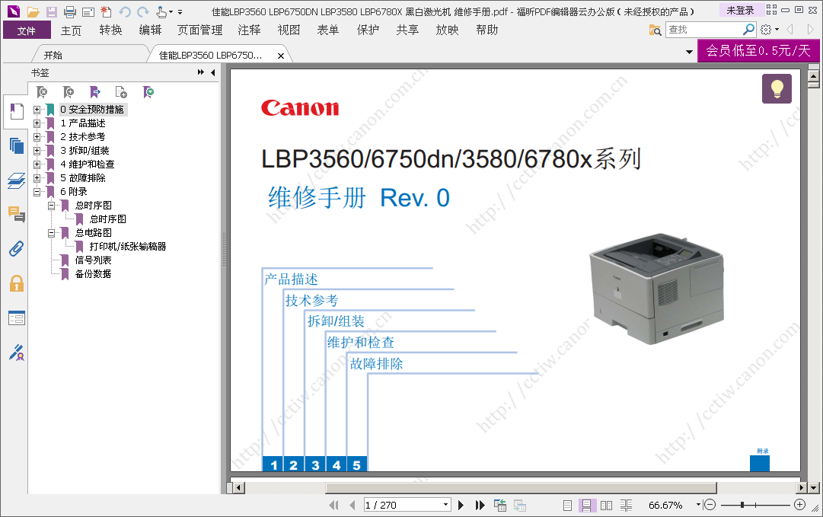Open the form Fields panel in sidebar

[x=16, y=318]
